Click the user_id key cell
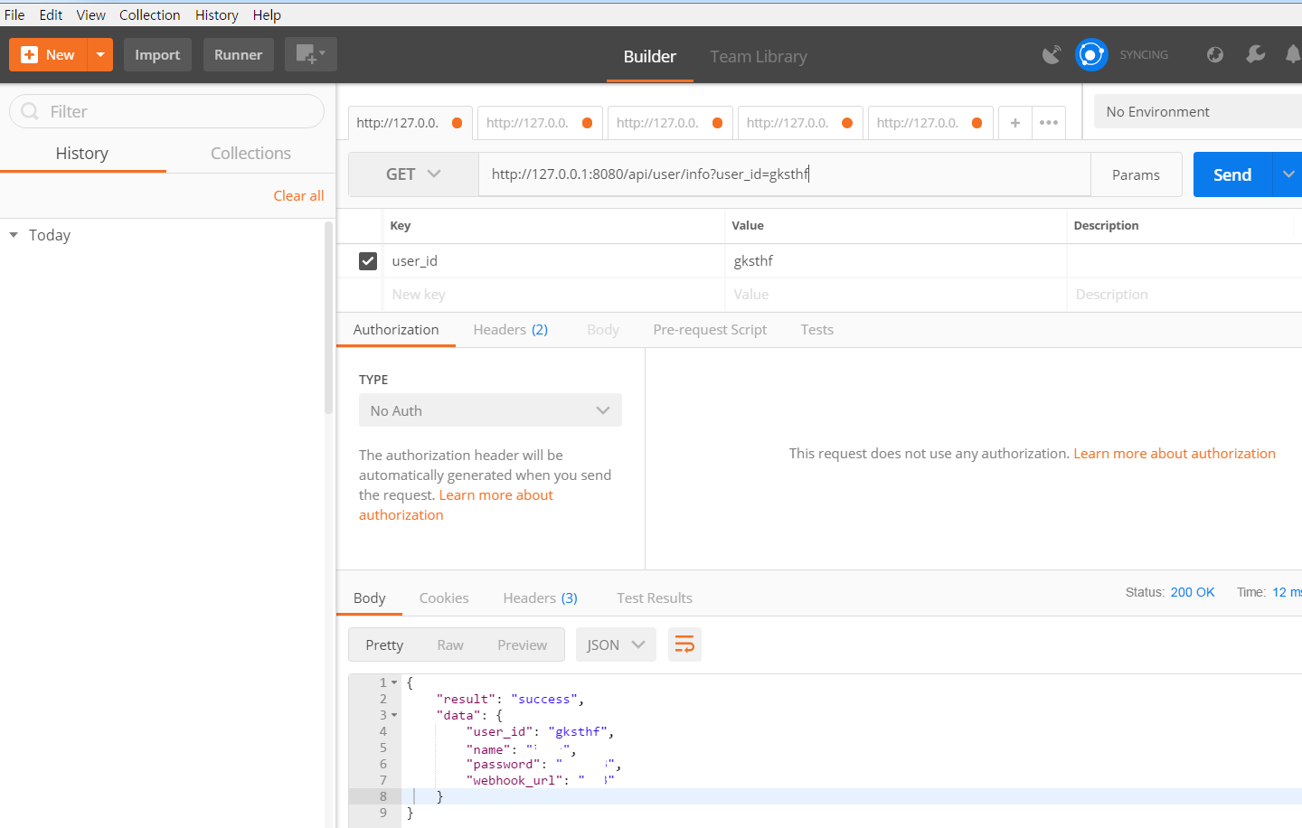The image size is (1302, 828). tap(555, 260)
